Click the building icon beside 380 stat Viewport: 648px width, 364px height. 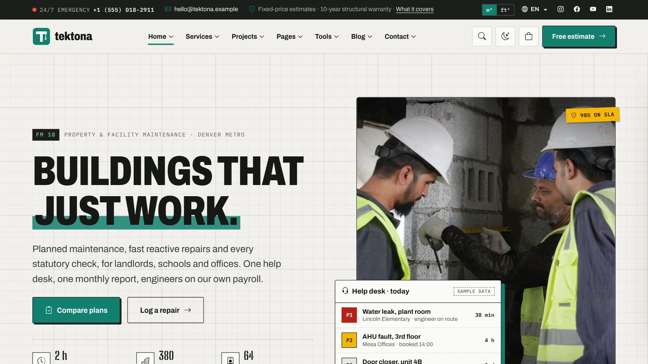(x=145, y=359)
